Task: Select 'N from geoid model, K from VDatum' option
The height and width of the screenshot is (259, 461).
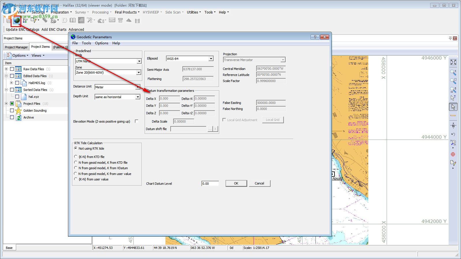Action: pyautogui.click(x=76, y=168)
